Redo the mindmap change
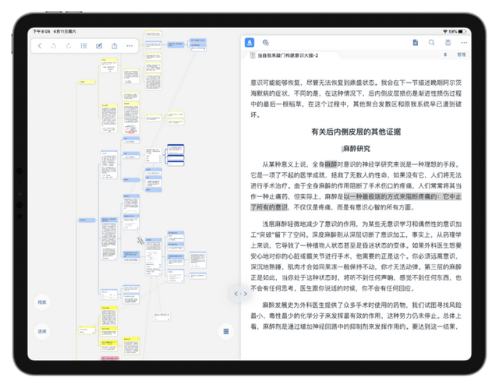 pyautogui.click(x=69, y=46)
